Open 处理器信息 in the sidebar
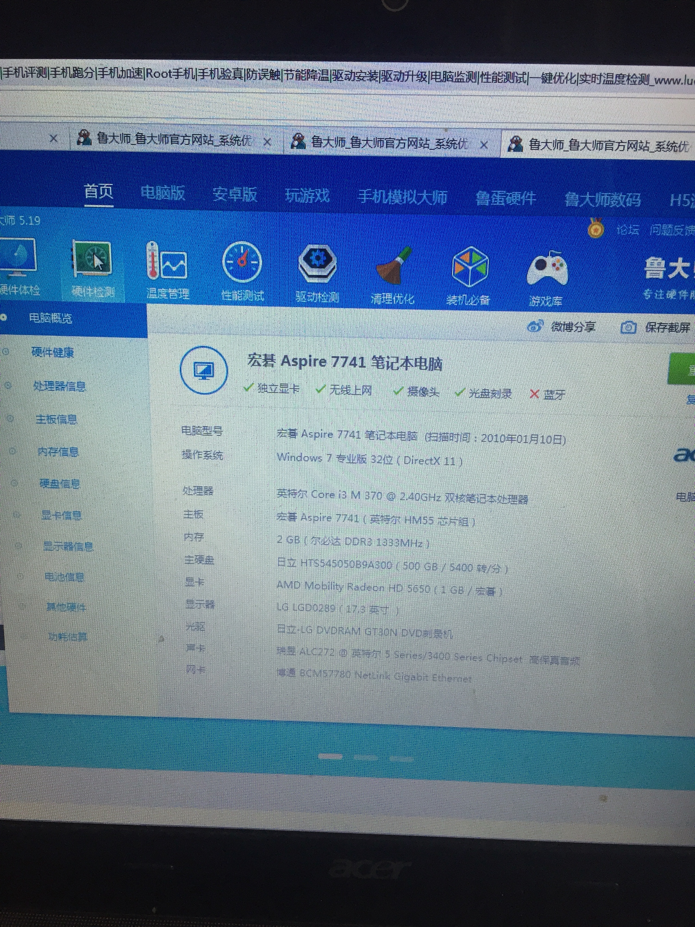The width and height of the screenshot is (695, 927). (x=59, y=386)
